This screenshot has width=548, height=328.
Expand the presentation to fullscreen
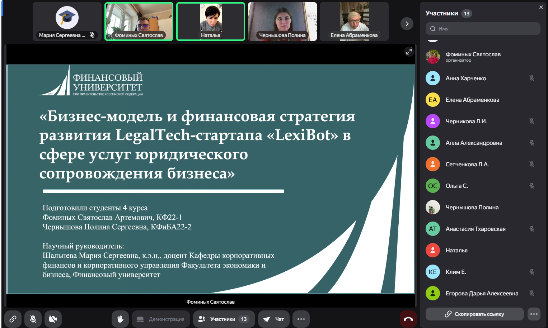coord(409,52)
